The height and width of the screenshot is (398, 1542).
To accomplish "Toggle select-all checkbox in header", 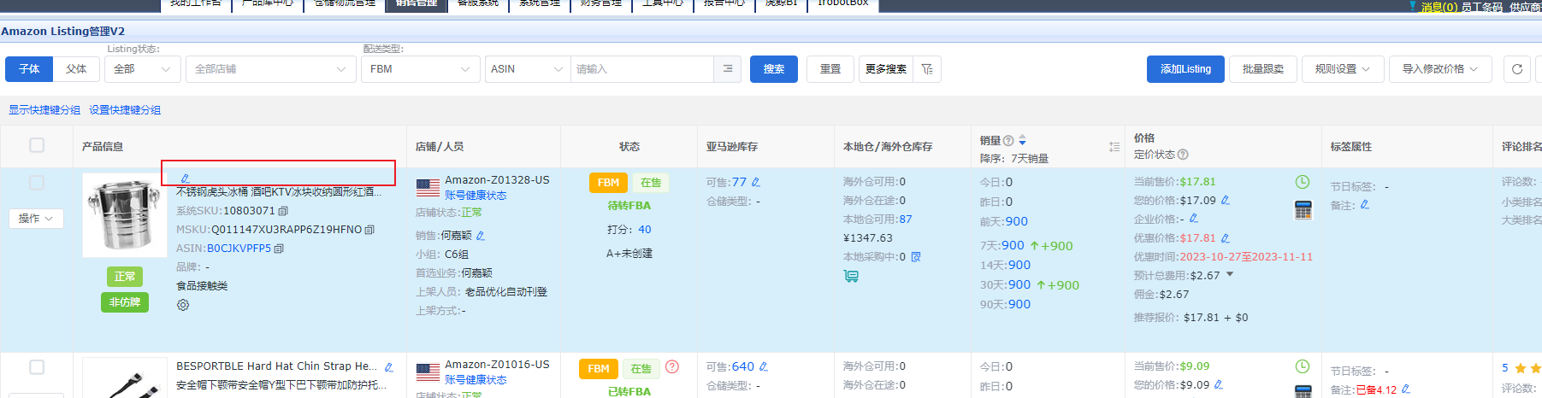I will 37,145.
